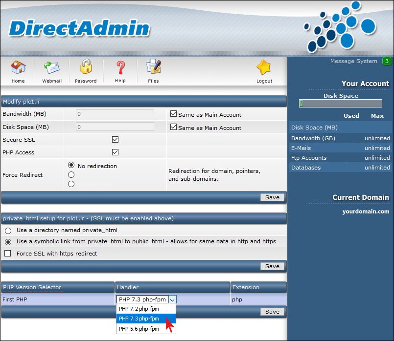Screen dimensions: 394x341
Task: Click the Current Domain heading
Action: 361,197
